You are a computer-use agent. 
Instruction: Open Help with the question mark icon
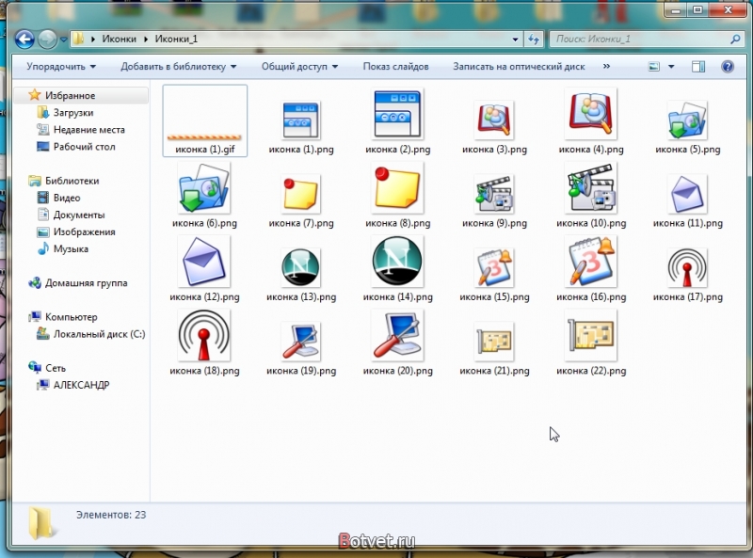(727, 66)
